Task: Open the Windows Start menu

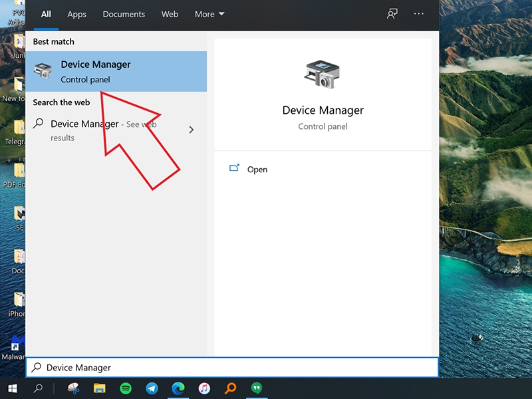Action: pyautogui.click(x=12, y=388)
